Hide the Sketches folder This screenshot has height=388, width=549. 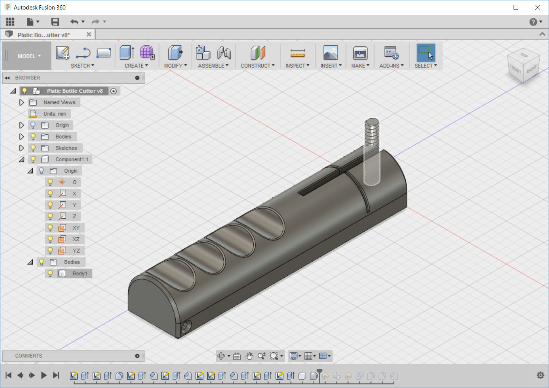pos(33,148)
